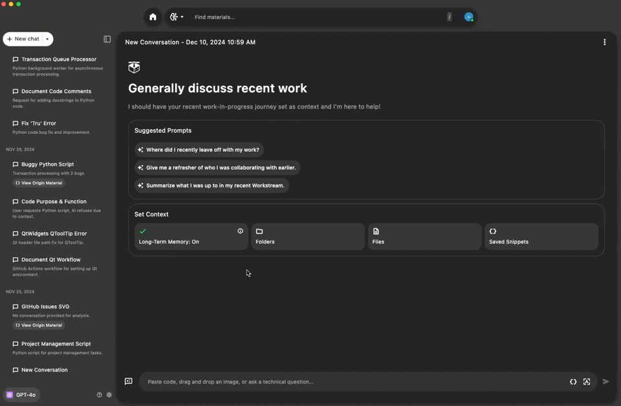
Task: Set context from Saved Snippets
Action: point(541,236)
